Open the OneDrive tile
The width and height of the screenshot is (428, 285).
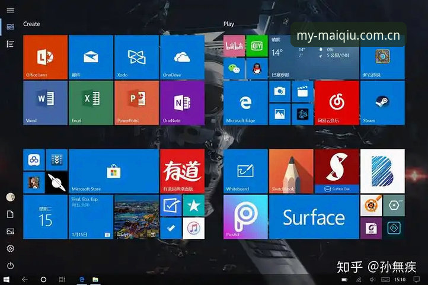183,57
